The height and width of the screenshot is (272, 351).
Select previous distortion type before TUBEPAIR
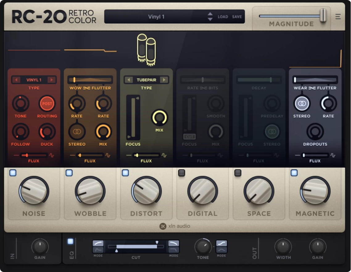point(129,80)
